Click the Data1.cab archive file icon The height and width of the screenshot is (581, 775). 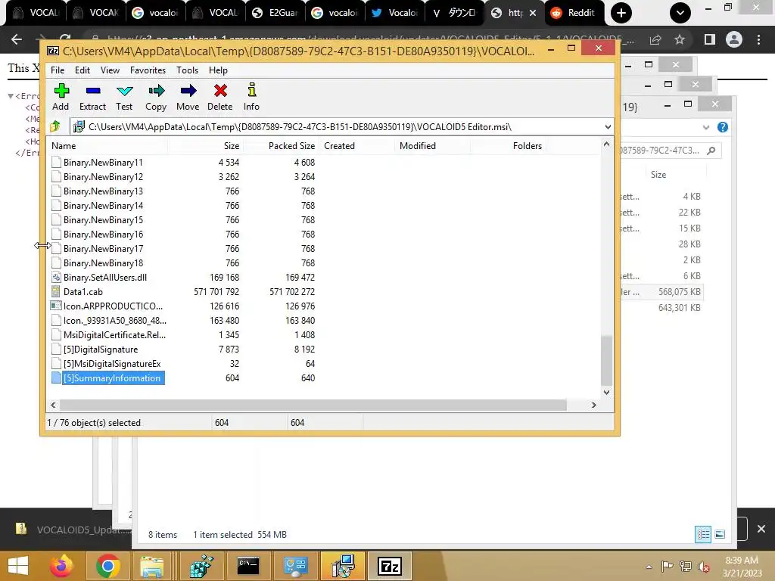point(56,291)
